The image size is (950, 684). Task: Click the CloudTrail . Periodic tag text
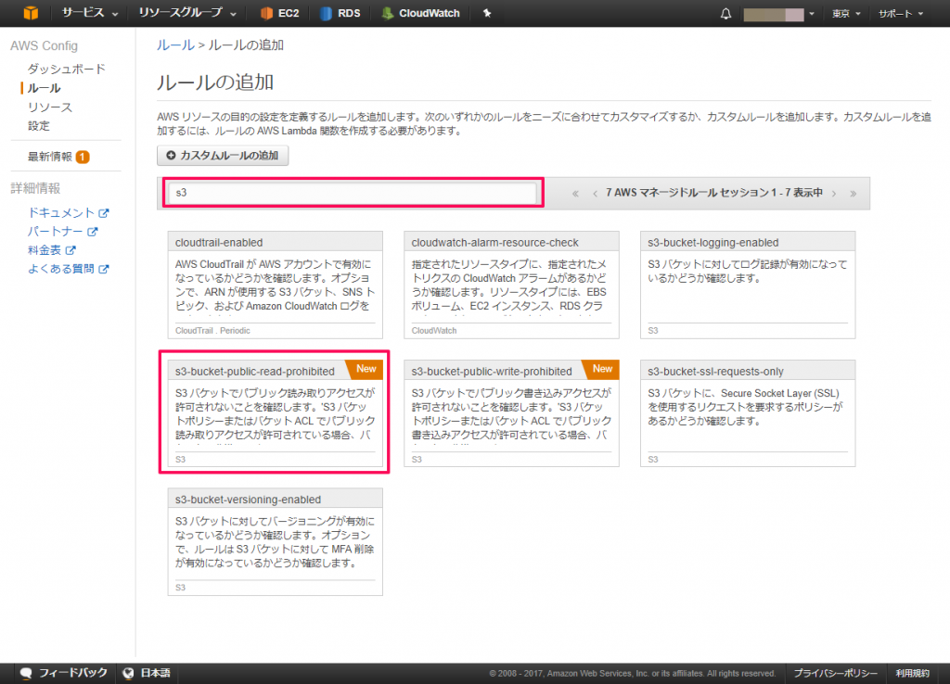212,331
